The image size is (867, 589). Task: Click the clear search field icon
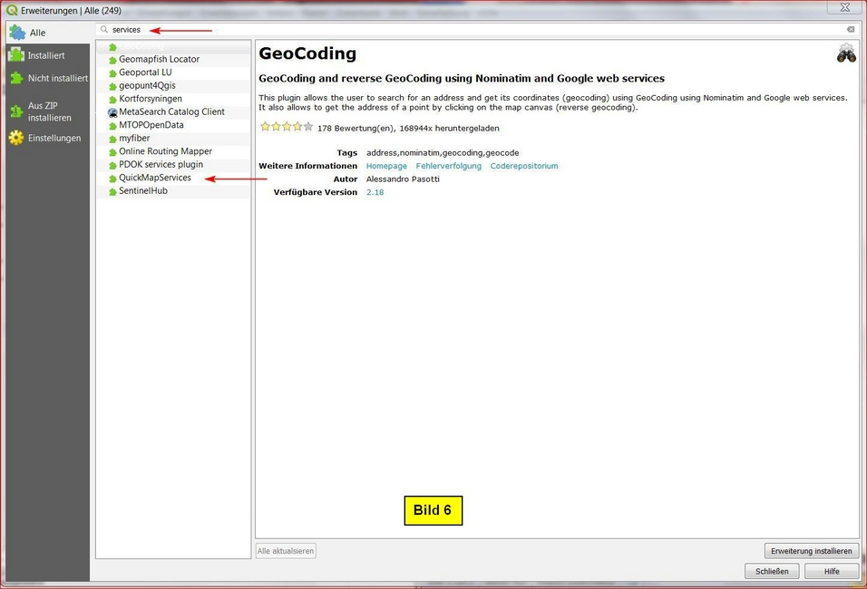pyautogui.click(x=850, y=30)
